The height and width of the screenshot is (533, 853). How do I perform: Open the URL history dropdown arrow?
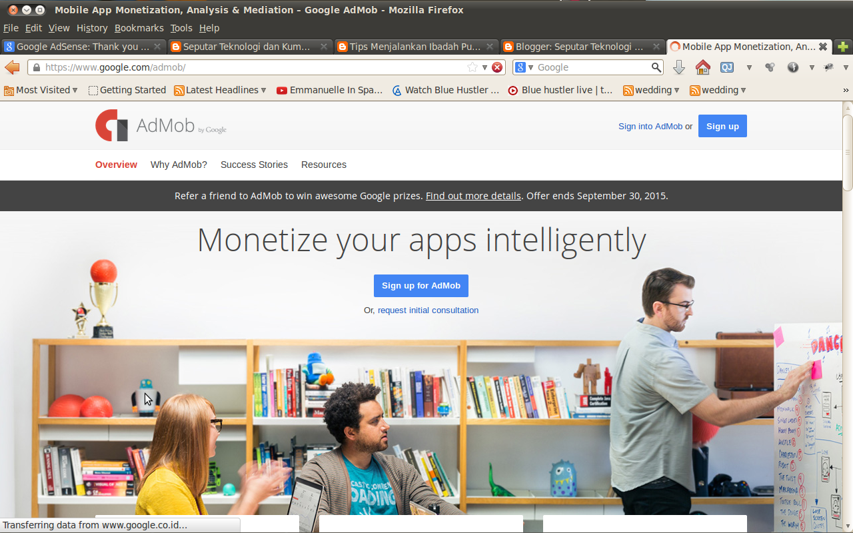click(485, 67)
